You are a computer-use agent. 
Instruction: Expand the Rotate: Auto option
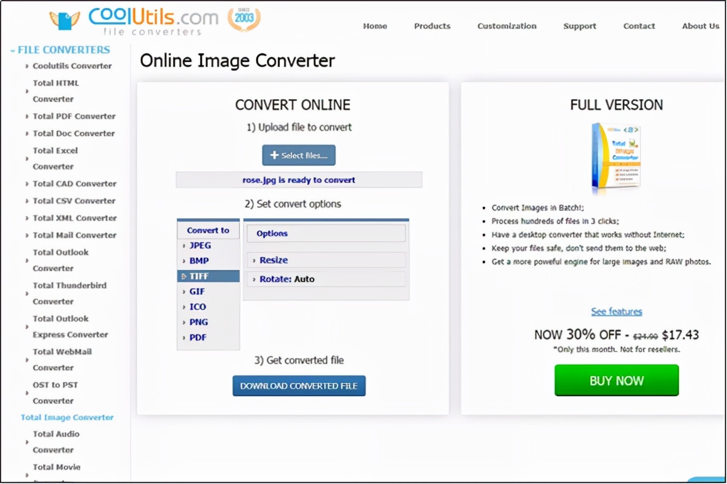point(326,279)
